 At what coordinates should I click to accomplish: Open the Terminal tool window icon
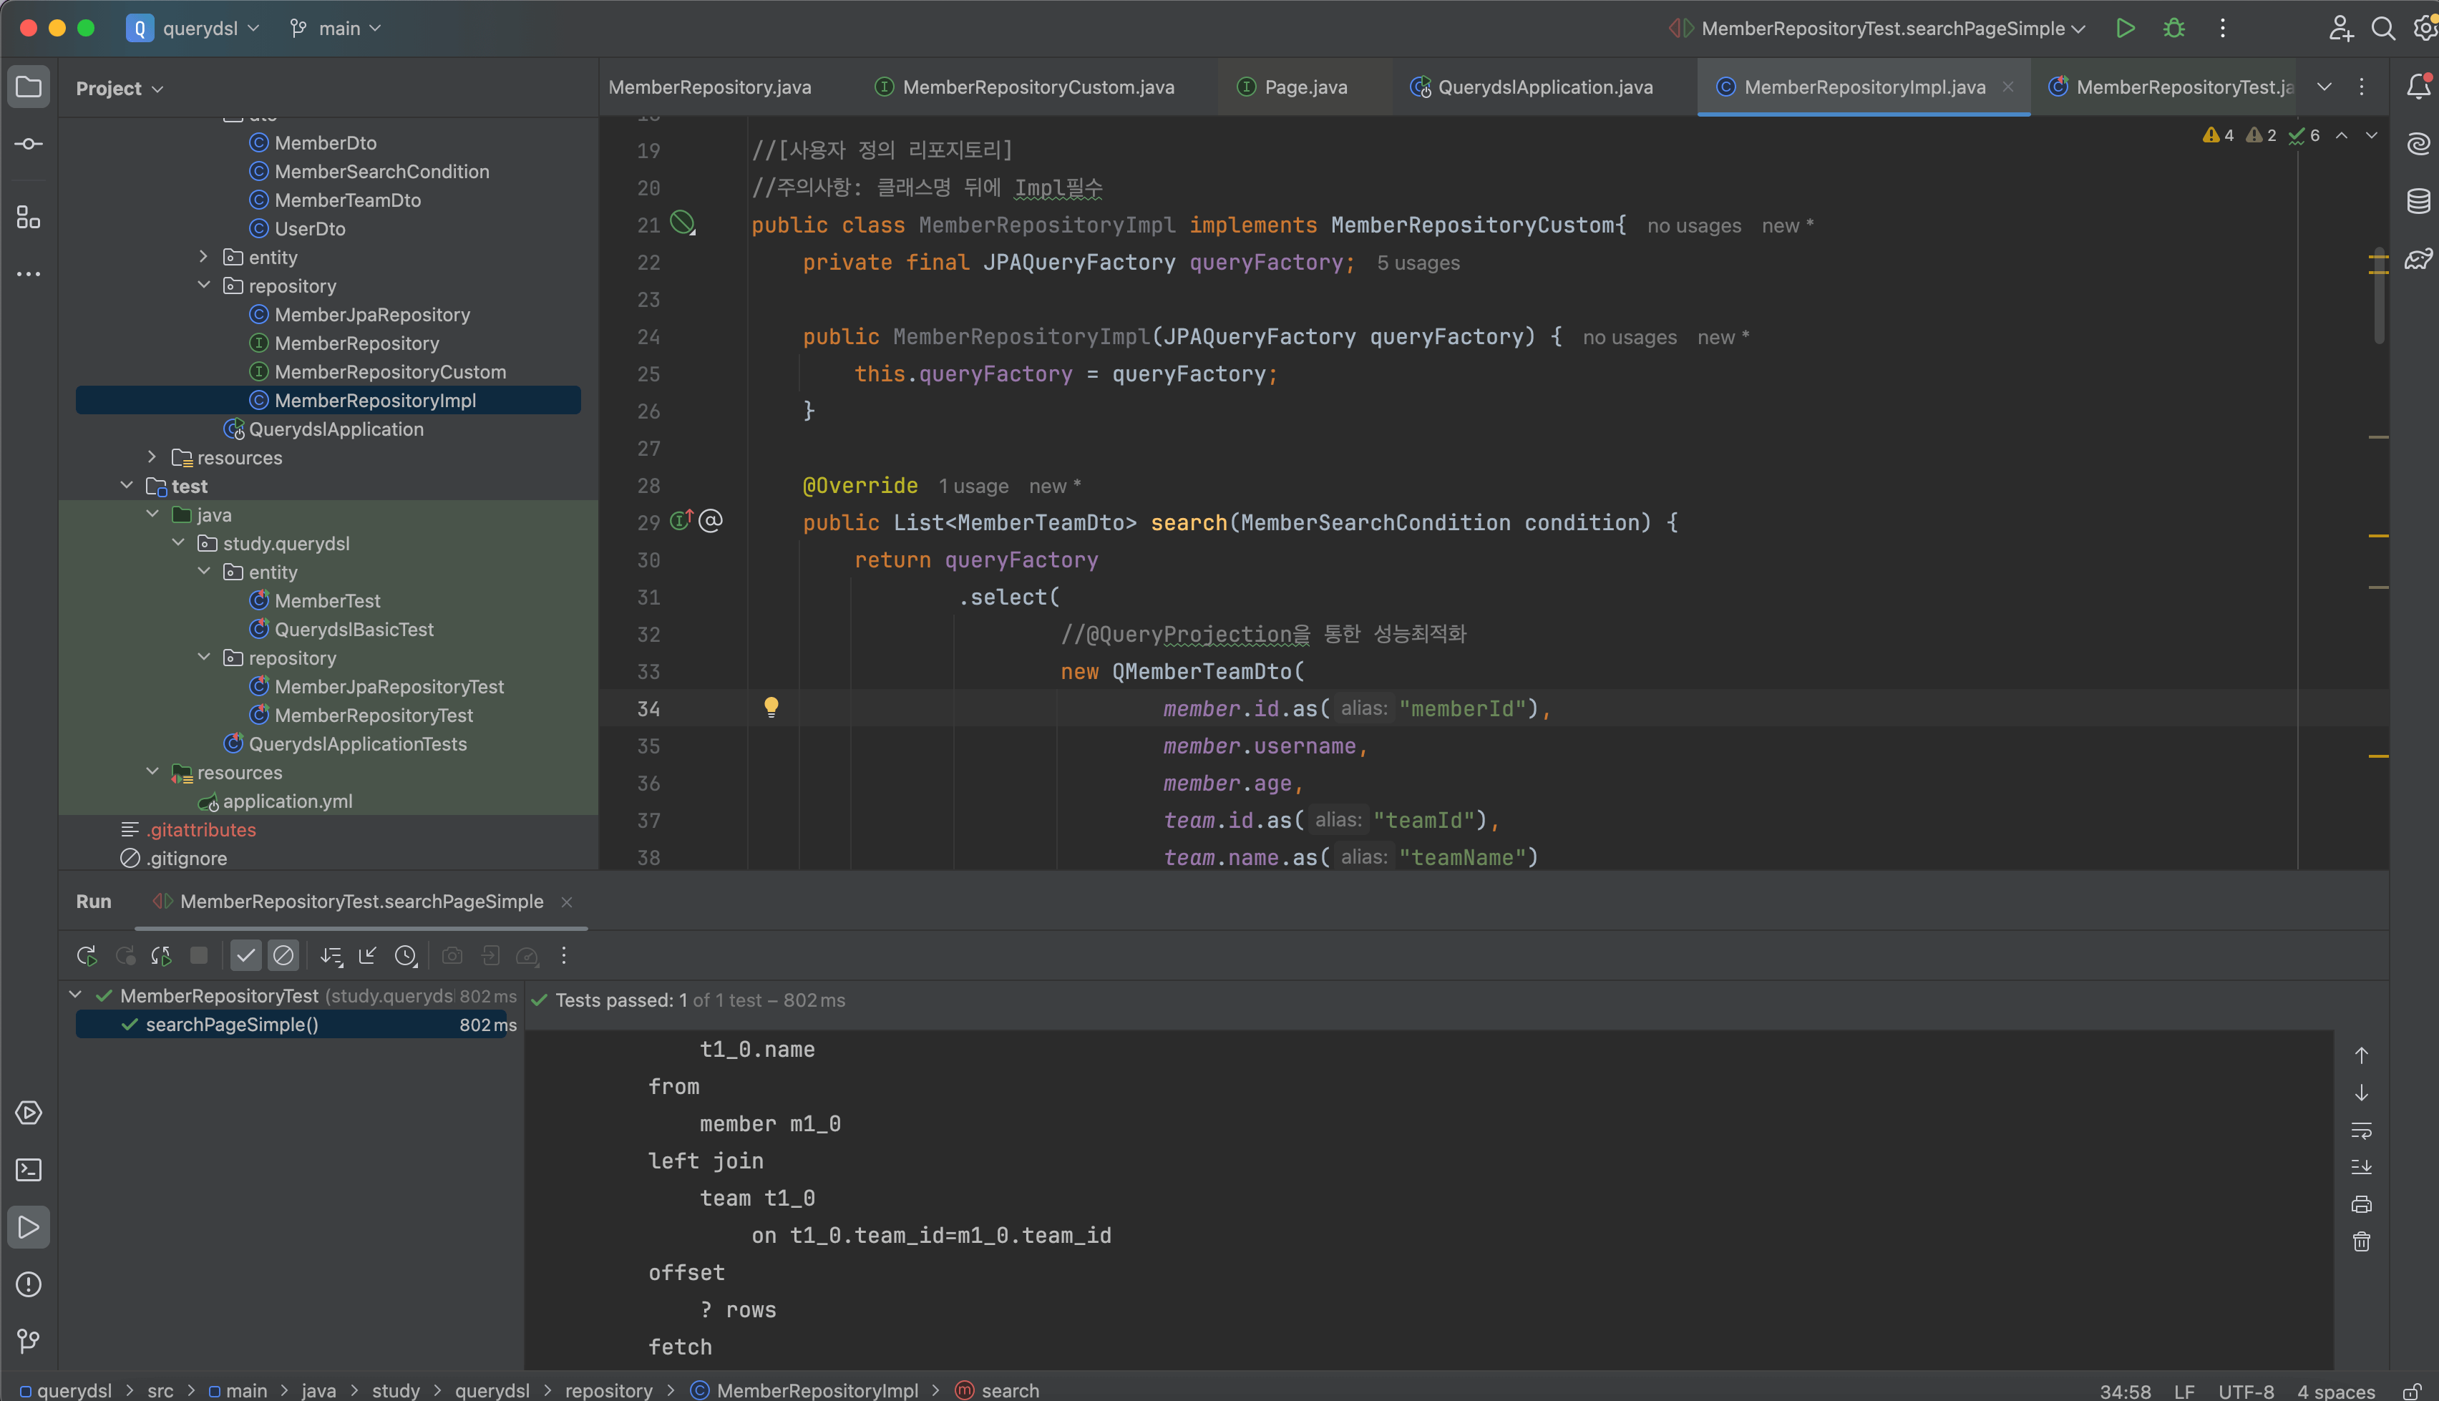pyautogui.click(x=29, y=1170)
